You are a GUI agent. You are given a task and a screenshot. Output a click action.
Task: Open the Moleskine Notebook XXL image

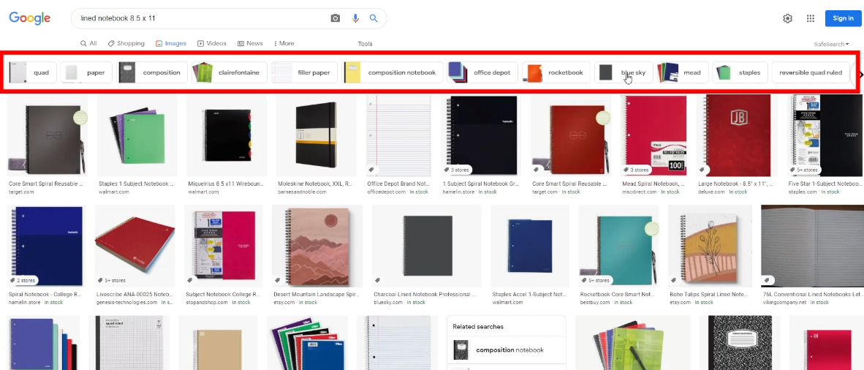317,136
